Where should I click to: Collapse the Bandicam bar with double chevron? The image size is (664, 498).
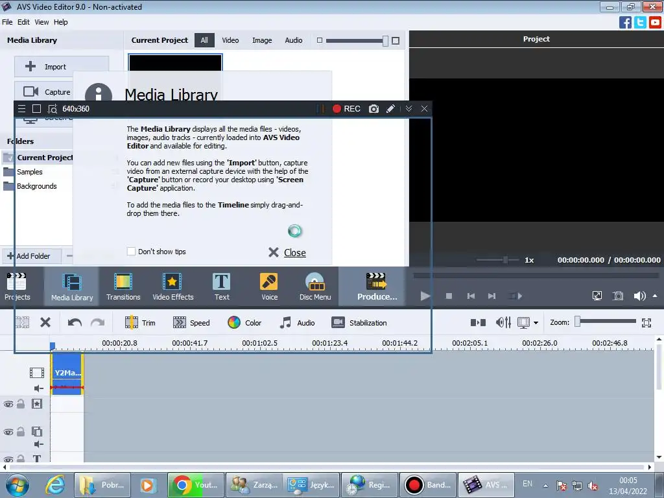409,109
